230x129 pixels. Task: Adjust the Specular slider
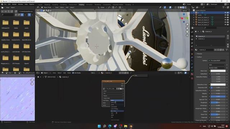[218, 96]
